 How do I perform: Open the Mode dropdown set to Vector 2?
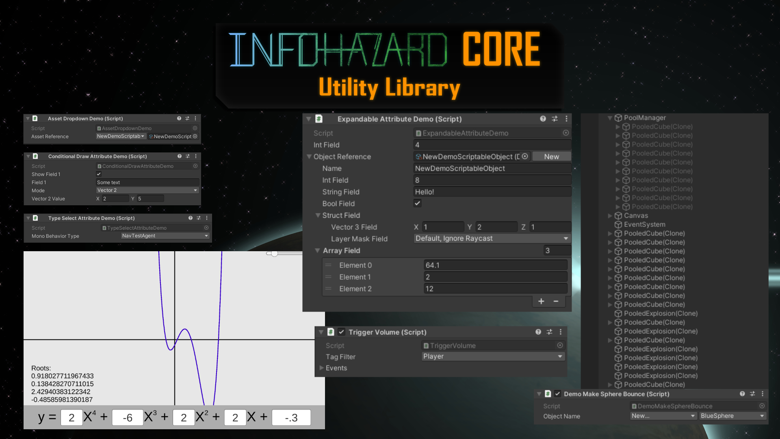[x=147, y=190]
